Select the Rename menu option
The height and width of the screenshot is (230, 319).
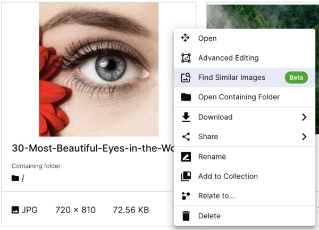click(x=245, y=157)
